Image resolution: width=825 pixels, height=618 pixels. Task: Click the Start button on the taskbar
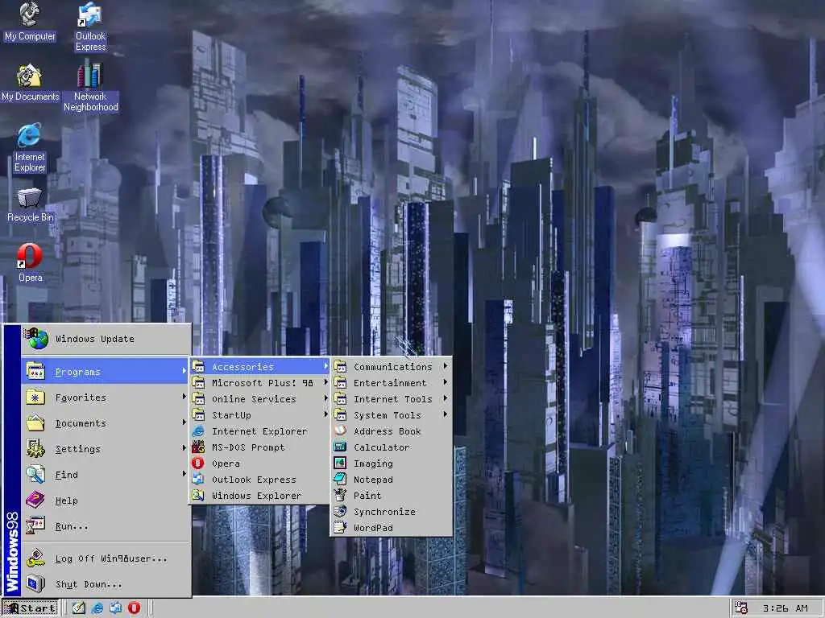click(30, 608)
